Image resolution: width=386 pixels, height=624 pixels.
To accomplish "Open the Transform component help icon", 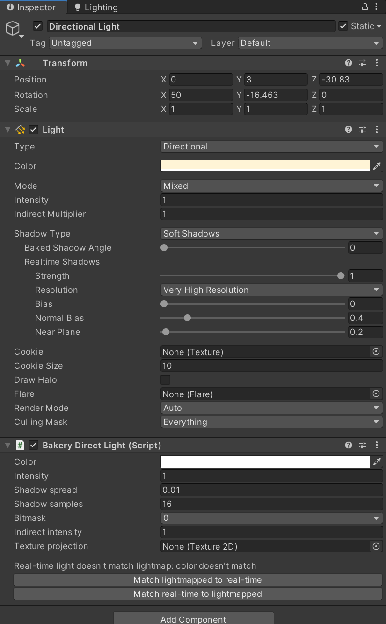I will pyautogui.click(x=348, y=62).
